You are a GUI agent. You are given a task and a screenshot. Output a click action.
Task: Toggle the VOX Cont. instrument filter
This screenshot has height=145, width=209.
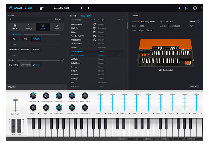[x=36, y=39]
